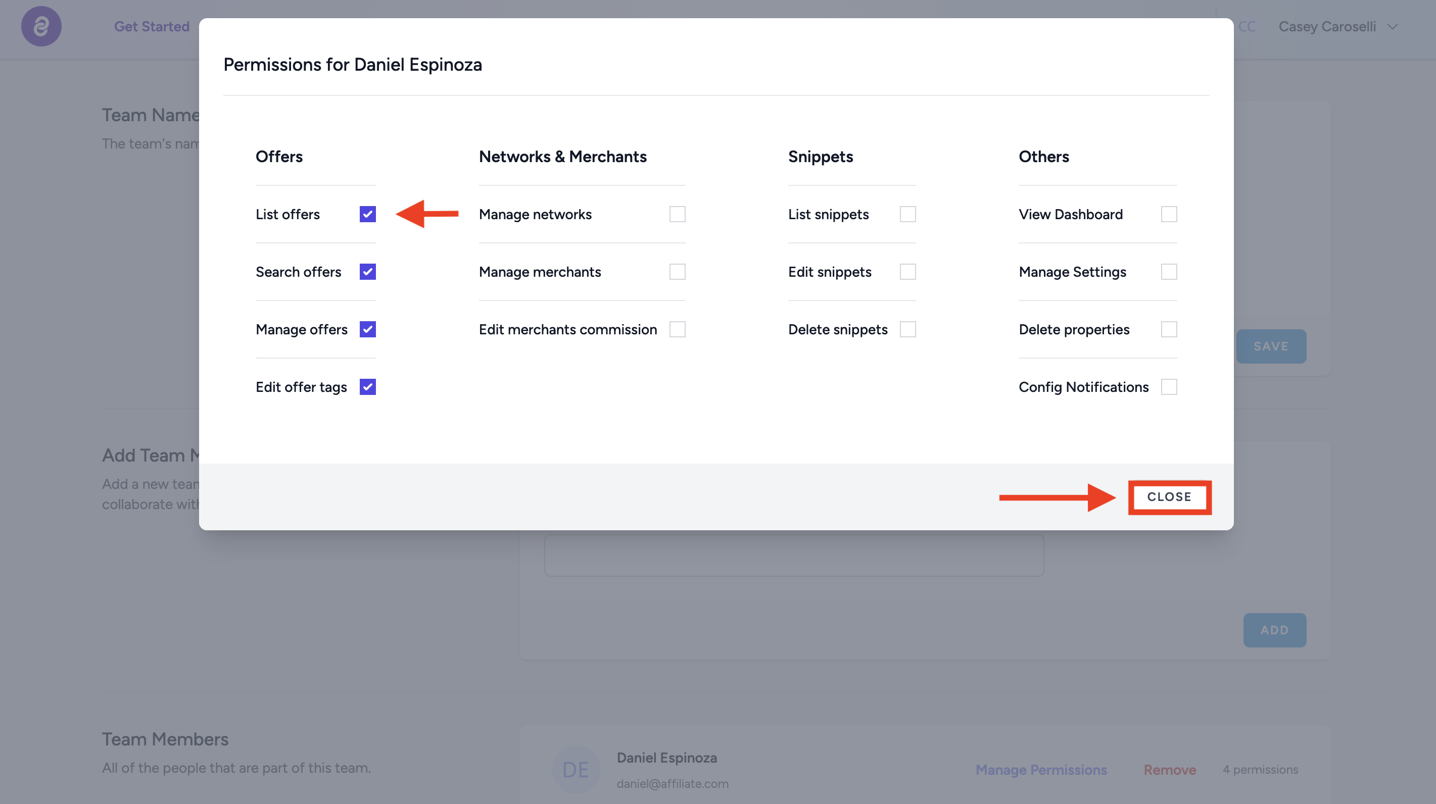
Task: Uncheck the List offers checkbox
Action: [367, 214]
